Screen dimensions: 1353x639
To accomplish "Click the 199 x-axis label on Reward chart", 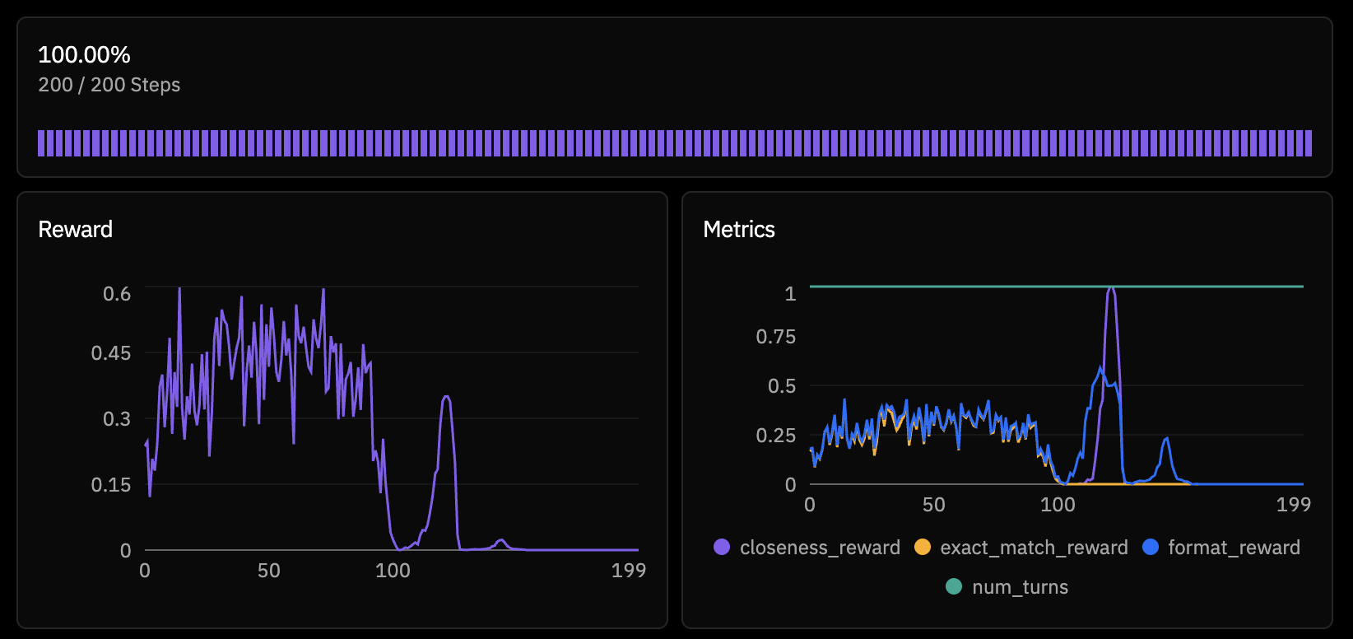I will pos(628,571).
